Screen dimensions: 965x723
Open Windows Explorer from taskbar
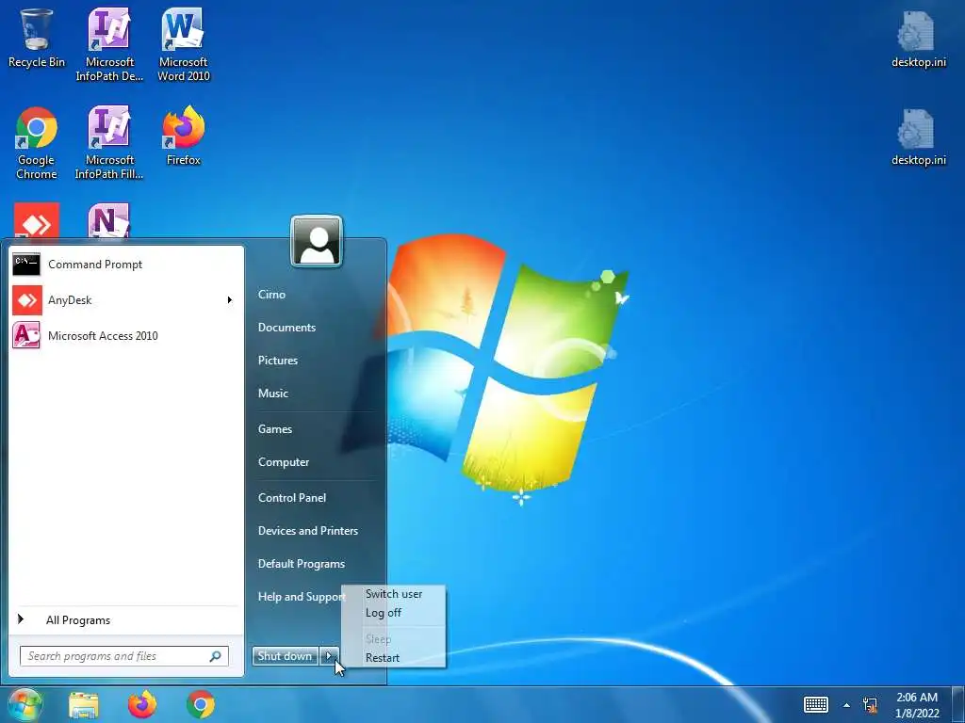(x=84, y=704)
